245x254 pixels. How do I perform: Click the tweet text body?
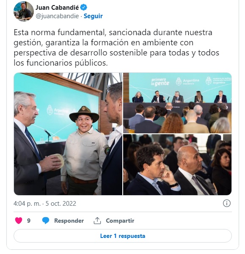[x=116, y=47]
